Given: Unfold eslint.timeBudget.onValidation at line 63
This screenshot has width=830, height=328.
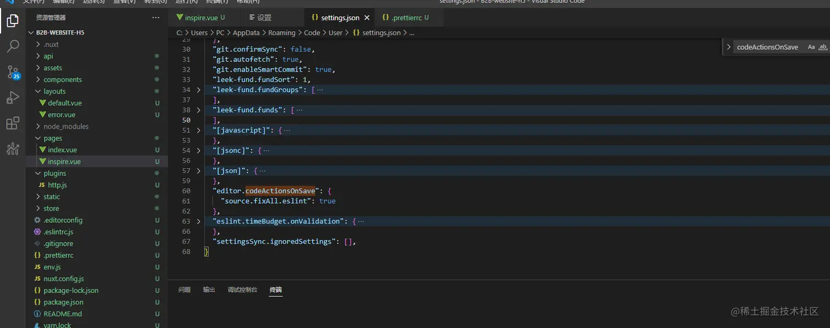Looking at the screenshot, I should pyautogui.click(x=199, y=221).
